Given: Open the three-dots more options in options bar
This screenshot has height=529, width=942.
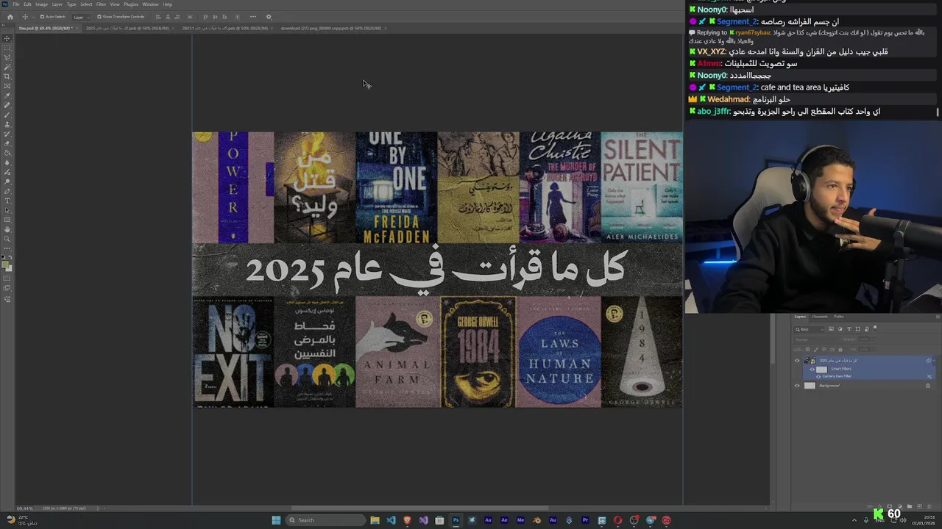Looking at the screenshot, I should tap(253, 17).
